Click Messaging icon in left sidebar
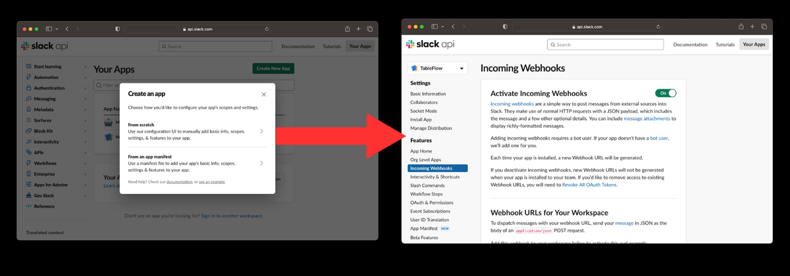 (x=28, y=99)
